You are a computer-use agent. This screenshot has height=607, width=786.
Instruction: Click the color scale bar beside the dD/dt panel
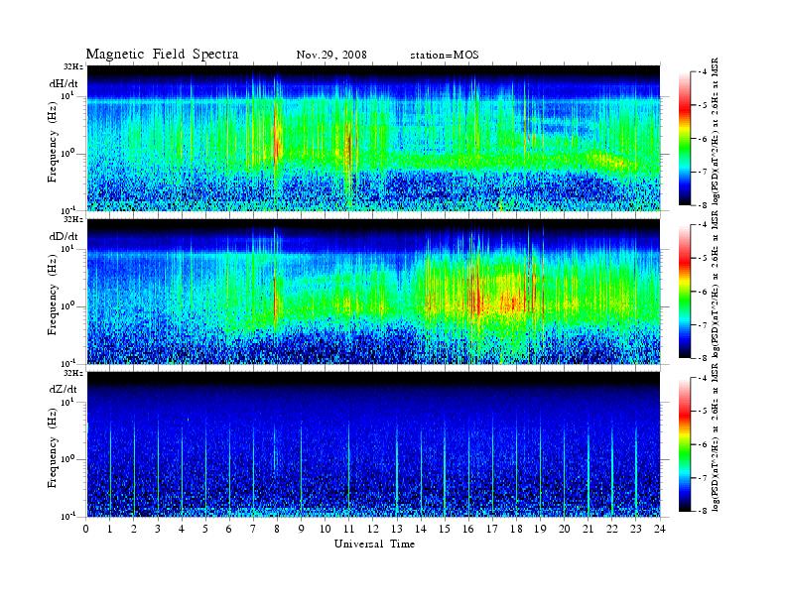click(684, 291)
